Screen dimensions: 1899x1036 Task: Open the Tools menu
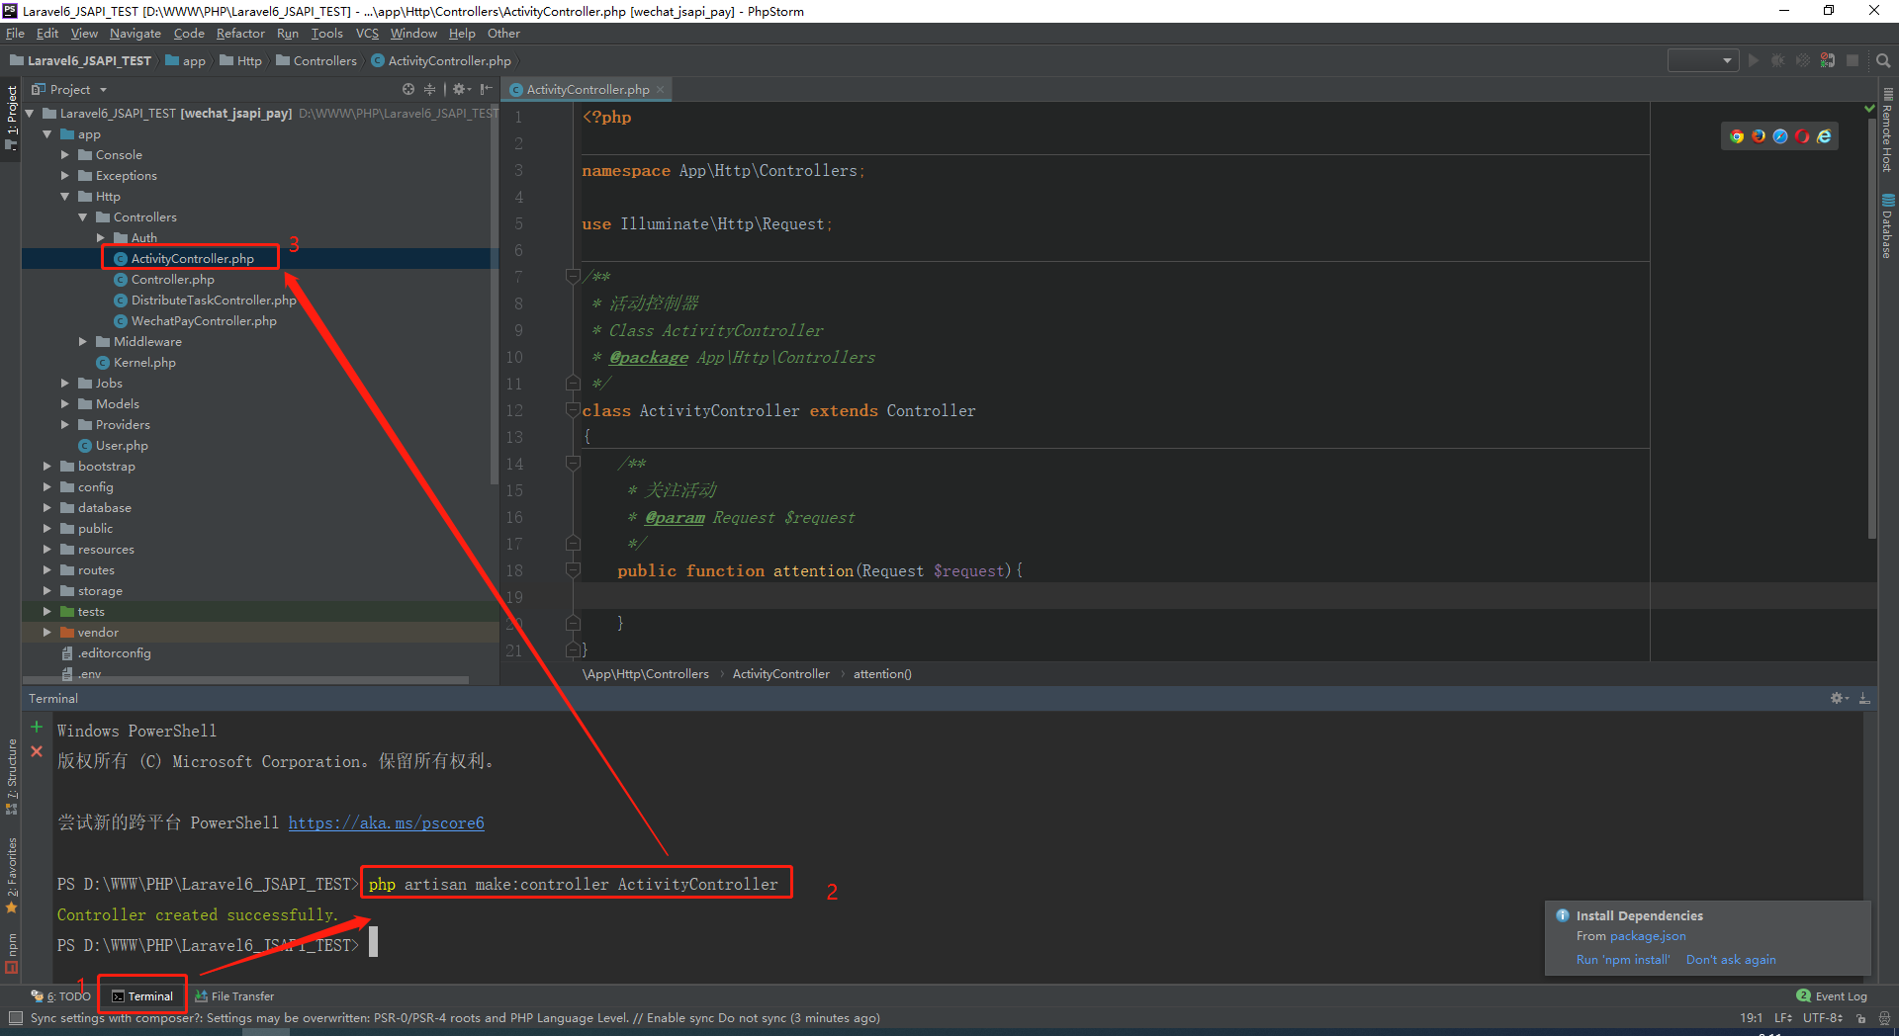[x=326, y=34]
